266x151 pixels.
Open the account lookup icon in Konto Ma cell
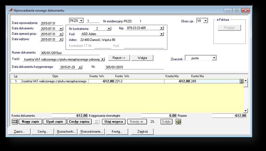242,81
